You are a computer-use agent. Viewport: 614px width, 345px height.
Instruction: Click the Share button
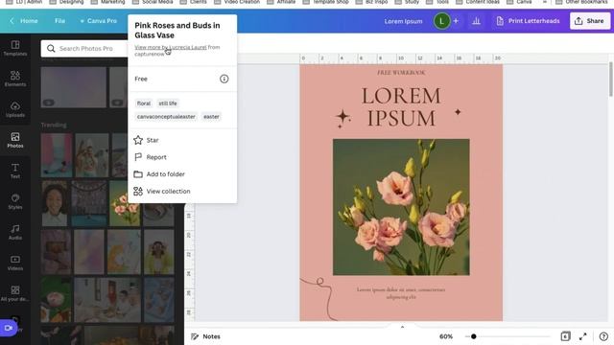point(590,21)
